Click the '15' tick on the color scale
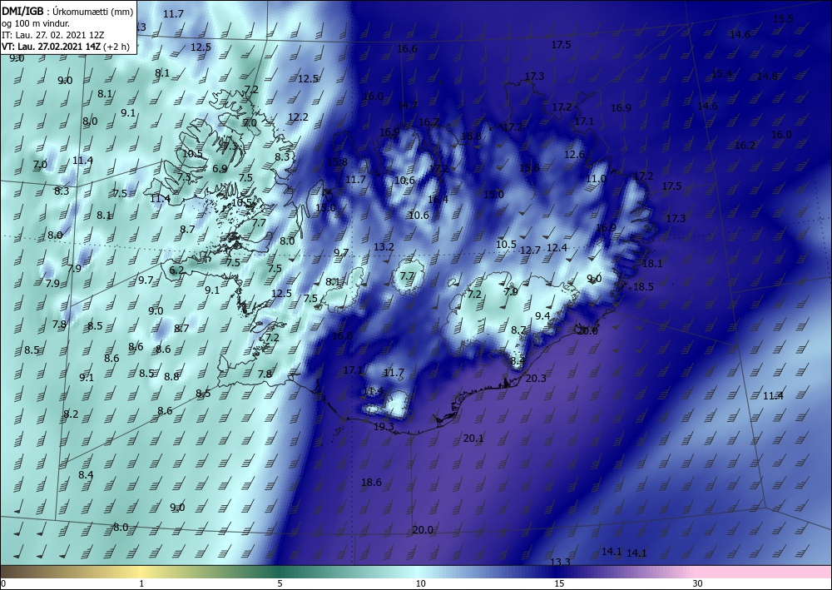This screenshot has width=832, height=590. point(559,583)
